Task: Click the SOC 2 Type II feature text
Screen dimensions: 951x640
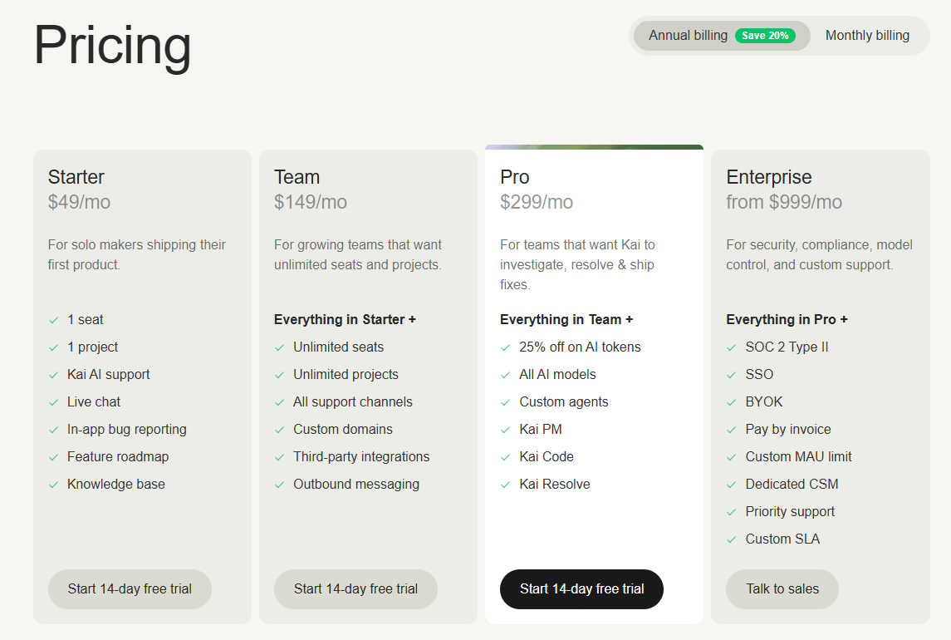Action: tap(787, 347)
